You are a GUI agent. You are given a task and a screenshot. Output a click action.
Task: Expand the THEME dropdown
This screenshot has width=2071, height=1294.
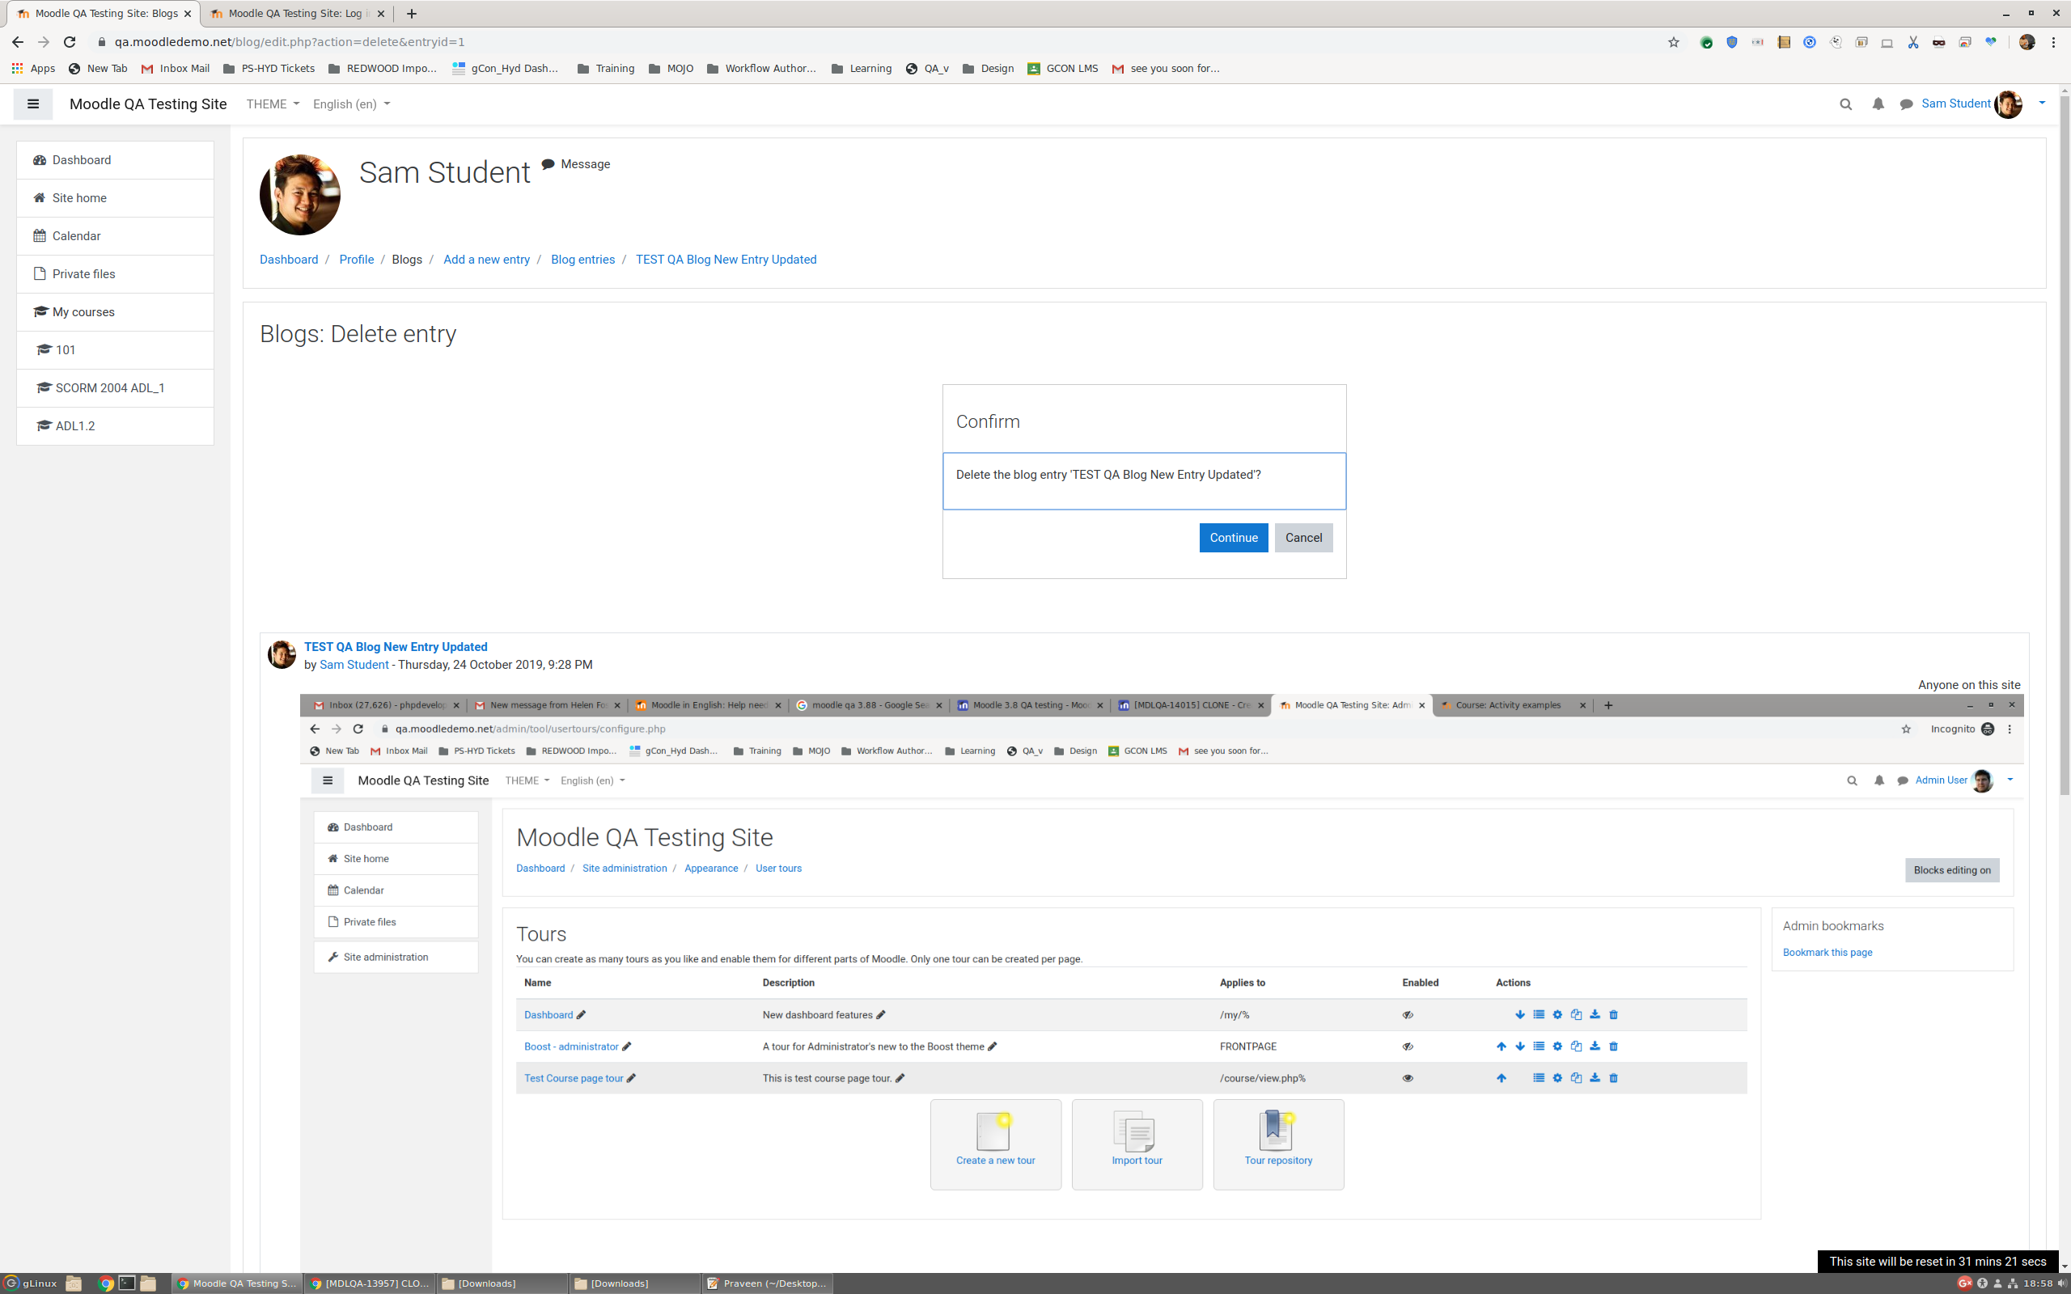click(272, 104)
